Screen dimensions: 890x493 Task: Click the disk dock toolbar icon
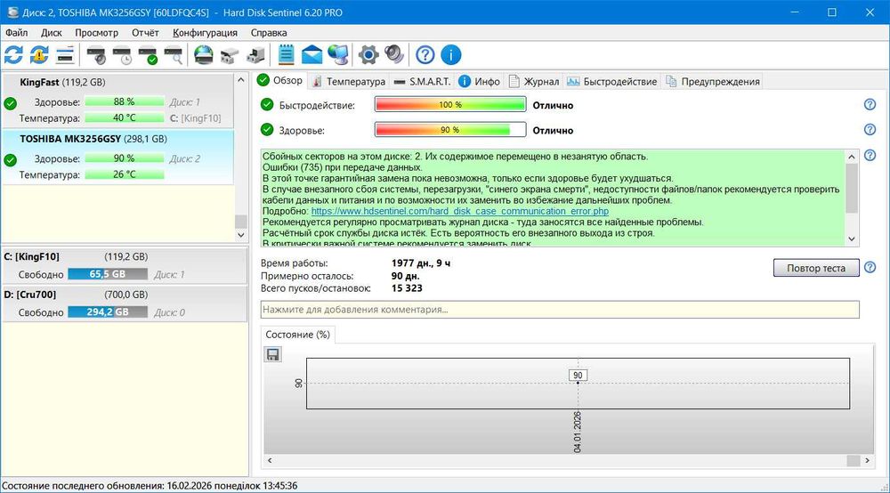click(230, 55)
